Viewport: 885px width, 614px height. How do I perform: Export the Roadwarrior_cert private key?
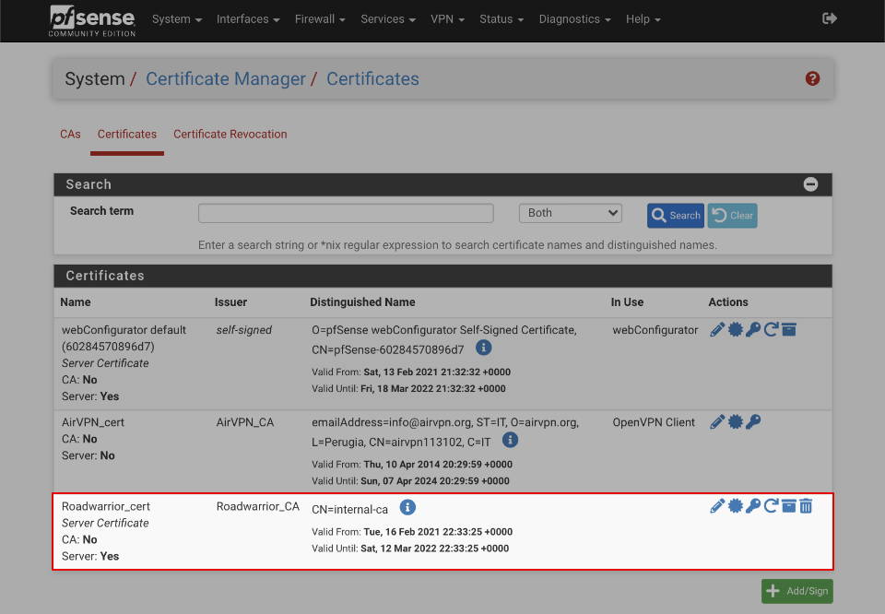tap(753, 505)
